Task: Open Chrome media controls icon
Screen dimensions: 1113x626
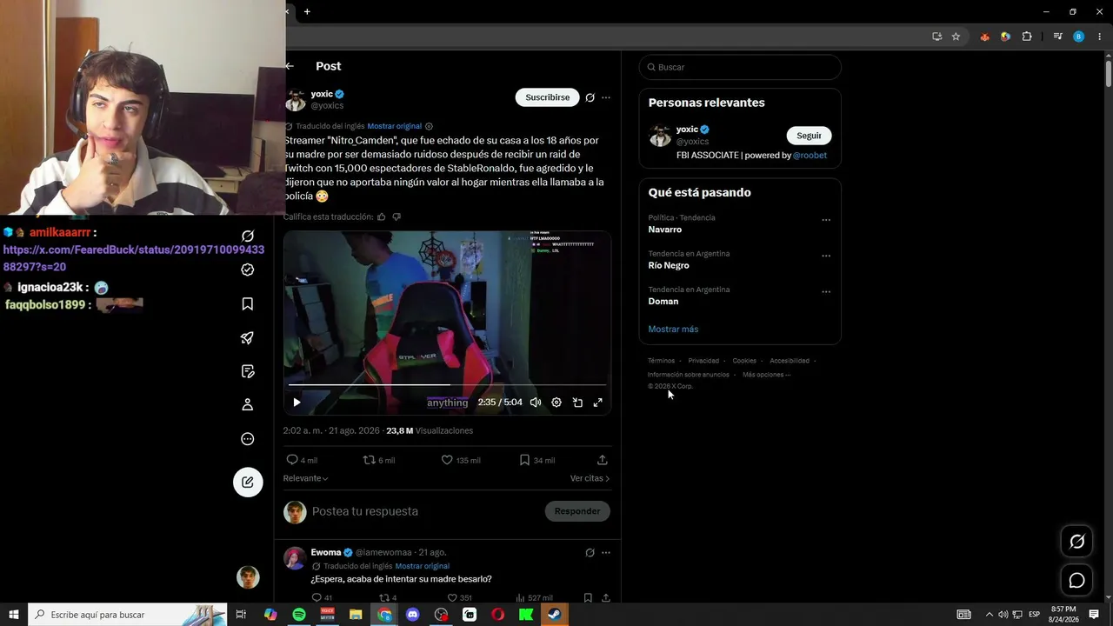Action: coord(1057,37)
